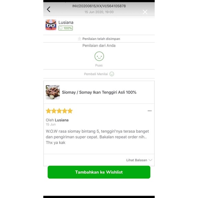Tap the Pembeli Menilai smiley icon
This screenshot has height=198, width=198.
click(112, 74)
